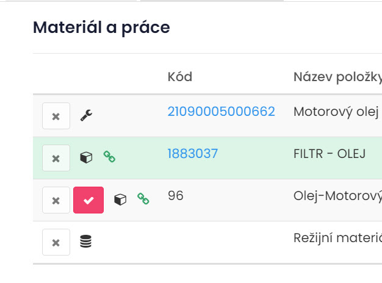
Task: Click the Materiál a práce heading
Action: 101,27
